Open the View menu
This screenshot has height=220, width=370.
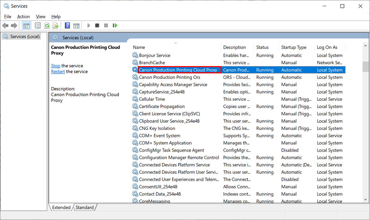click(41, 17)
